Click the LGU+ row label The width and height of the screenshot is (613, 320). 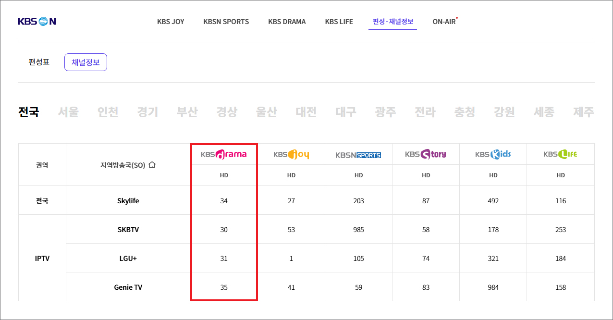128,258
